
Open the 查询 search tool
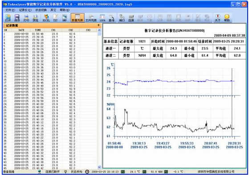tap(111, 18)
